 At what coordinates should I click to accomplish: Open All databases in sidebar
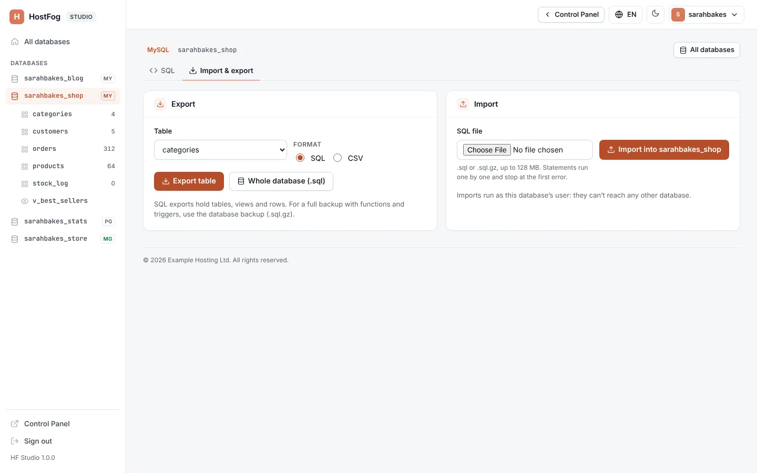pyautogui.click(x=63, y=42)
